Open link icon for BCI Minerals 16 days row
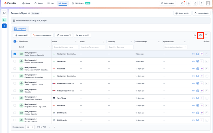The image size is (213, 133). pyautogui.click(x=193, y=120)
